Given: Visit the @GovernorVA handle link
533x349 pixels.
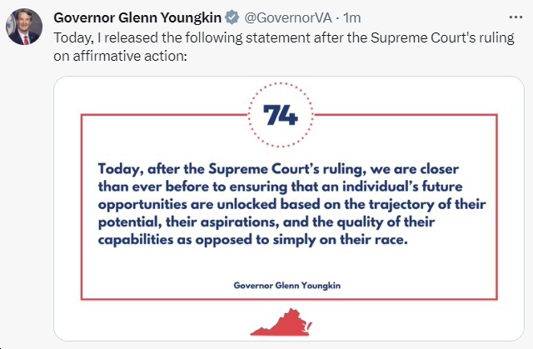Looking at the screenshot, I should click(288, 17).
